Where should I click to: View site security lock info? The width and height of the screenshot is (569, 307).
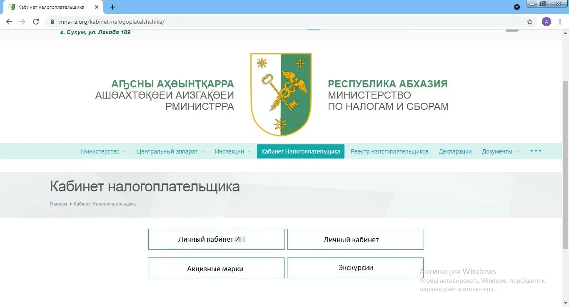(x=52, y=22)
